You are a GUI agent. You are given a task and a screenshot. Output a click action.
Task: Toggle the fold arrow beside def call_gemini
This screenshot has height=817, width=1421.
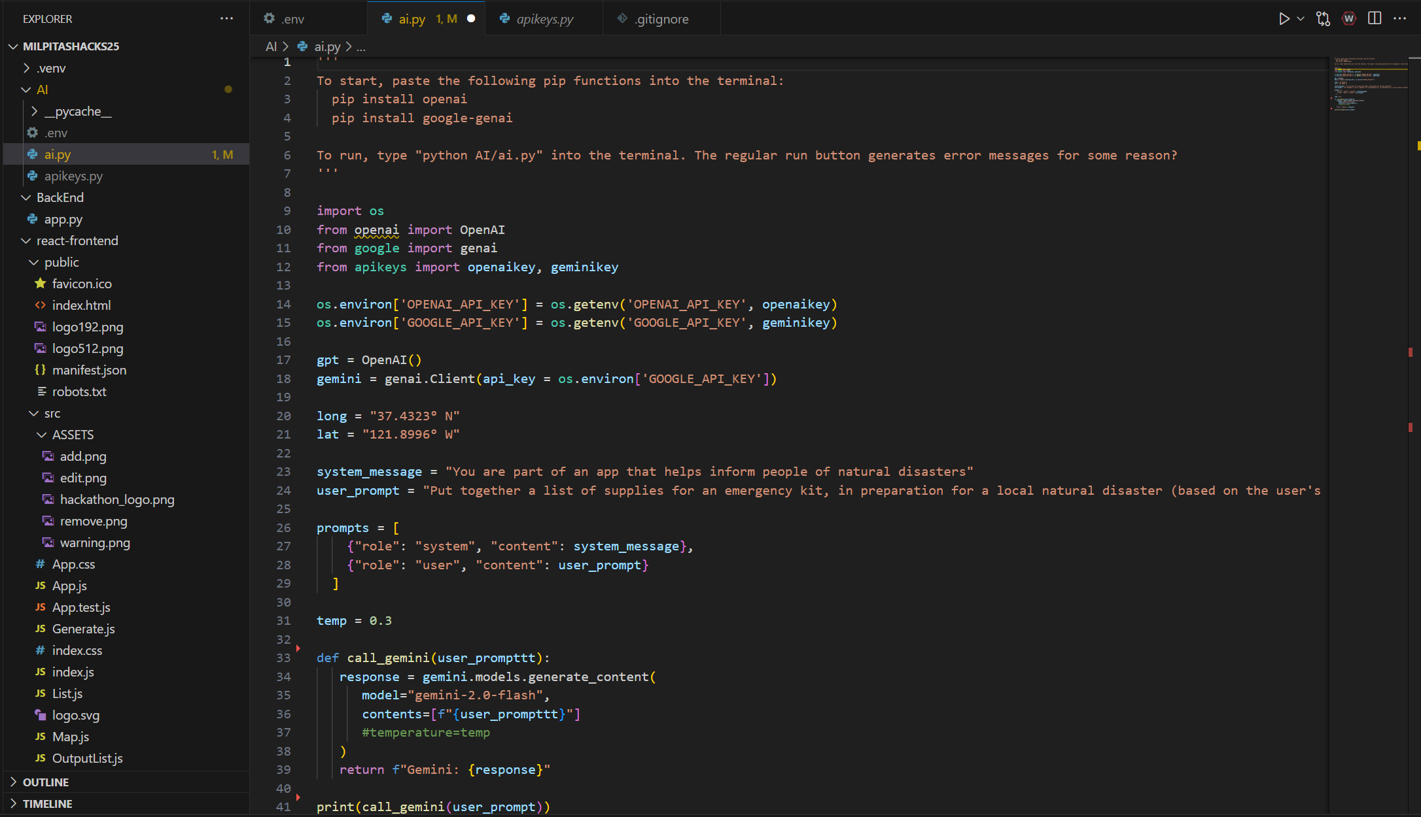point(298,648)
